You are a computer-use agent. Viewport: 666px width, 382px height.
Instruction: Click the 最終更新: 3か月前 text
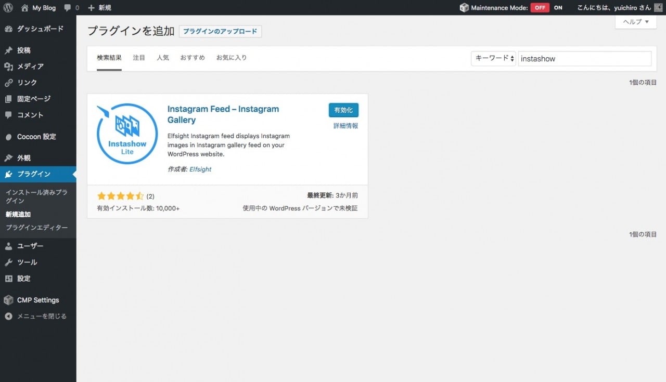coord(332,195)
